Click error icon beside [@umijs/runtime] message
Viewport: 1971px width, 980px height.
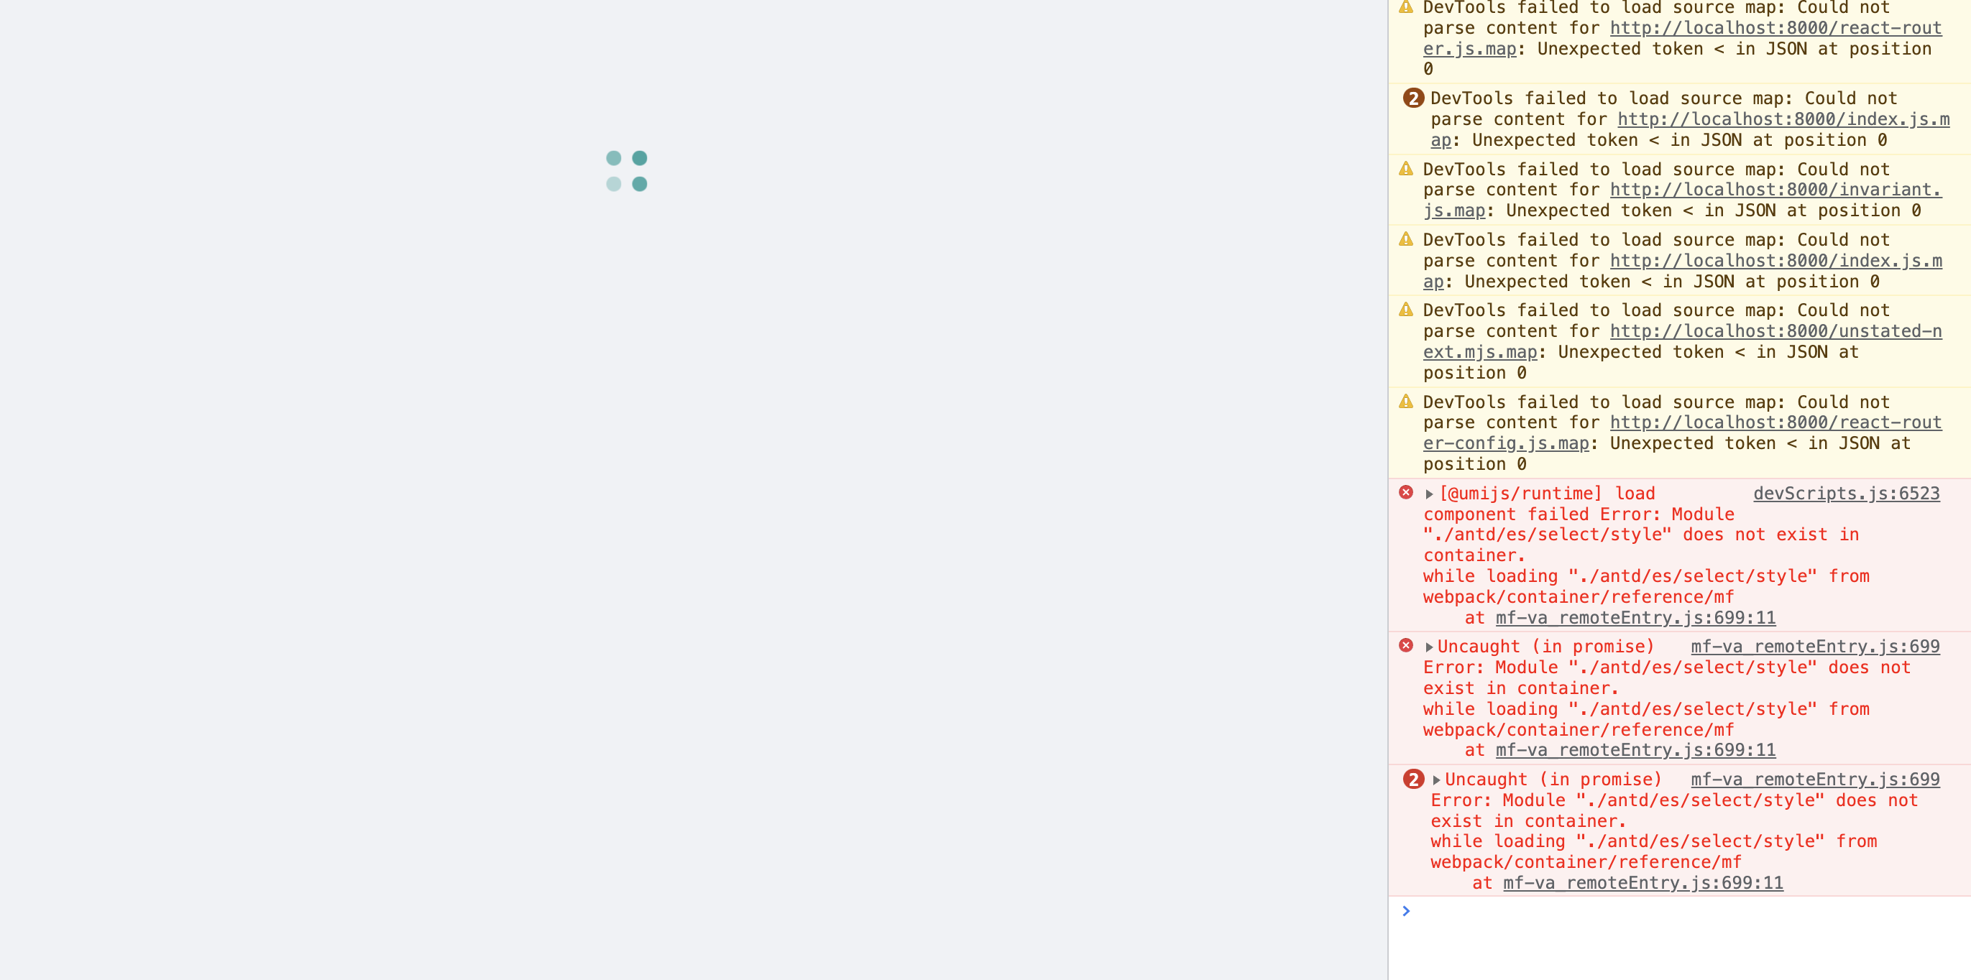point(1405,493)
